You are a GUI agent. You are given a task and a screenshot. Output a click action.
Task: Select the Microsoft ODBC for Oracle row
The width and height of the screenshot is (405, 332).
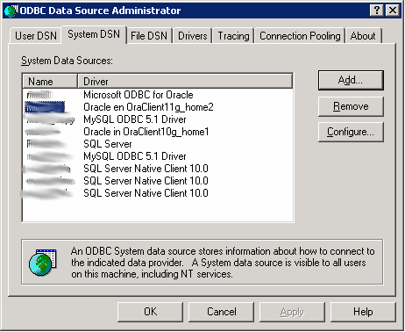tap(158, 95)
